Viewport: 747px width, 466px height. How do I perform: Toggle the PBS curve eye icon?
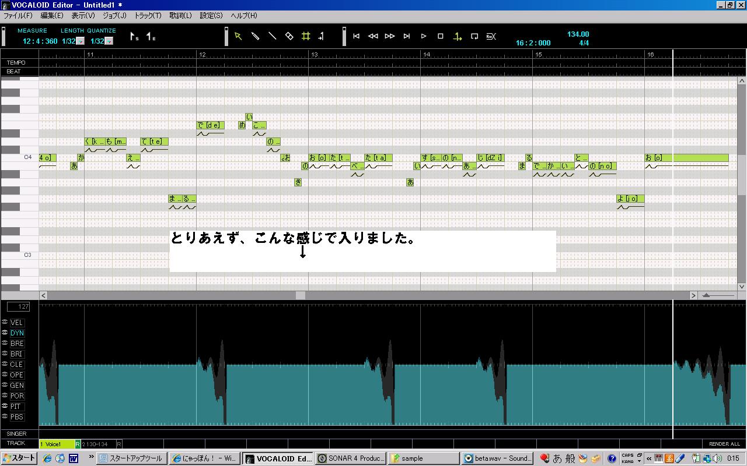pos(5,416)
